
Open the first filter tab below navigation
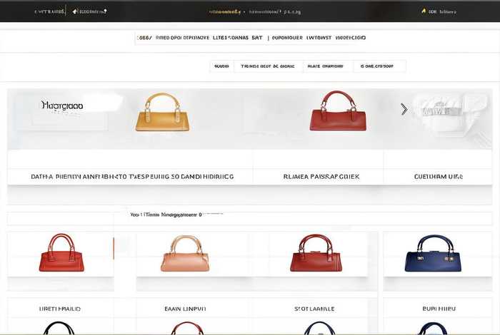221,66
